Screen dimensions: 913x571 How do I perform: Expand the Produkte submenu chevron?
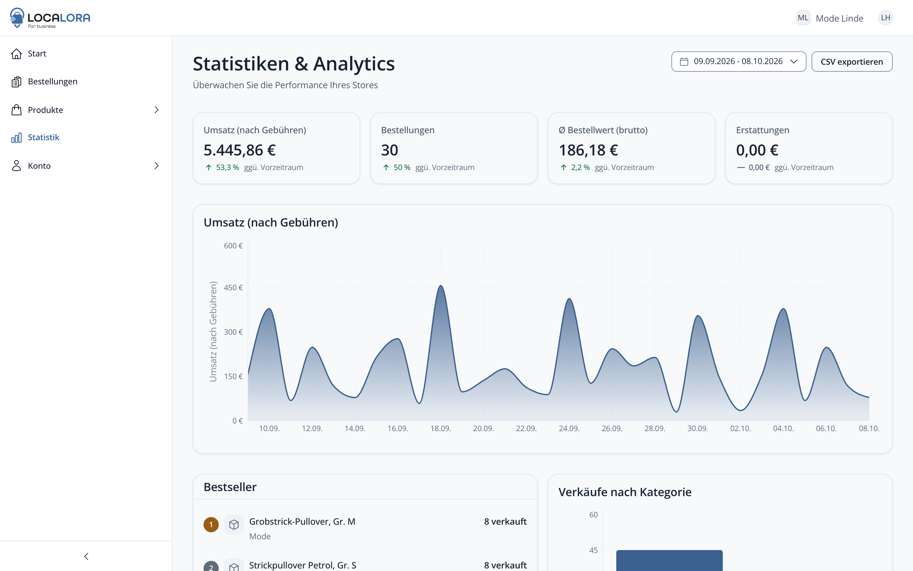click(157, 110)
